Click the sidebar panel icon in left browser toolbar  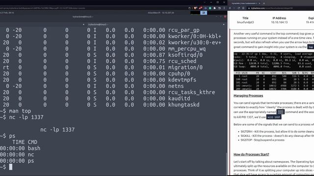(x=219, y=8)
